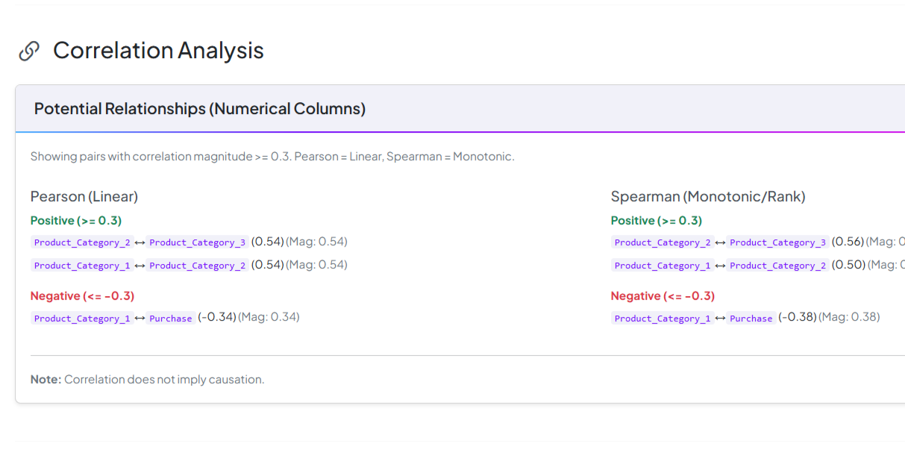Click the Spearman (0.56) correlation value
Image resolution: width=905 pixels, height=452 pixels.
(848, 242)
